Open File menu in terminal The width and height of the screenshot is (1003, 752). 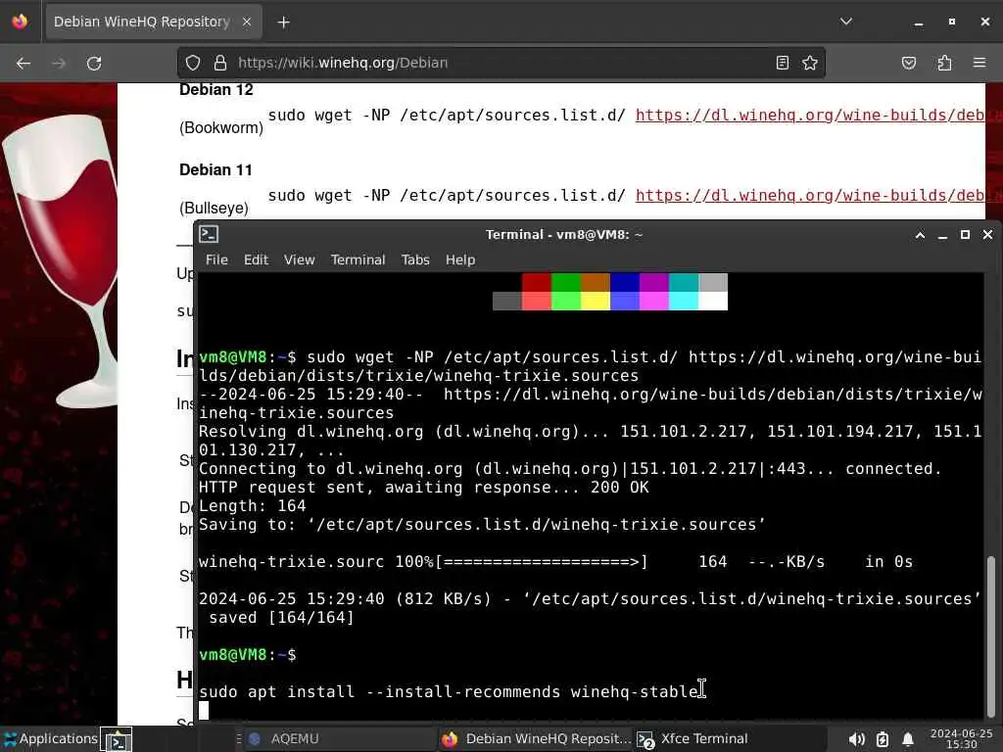[x=216, y=259]
